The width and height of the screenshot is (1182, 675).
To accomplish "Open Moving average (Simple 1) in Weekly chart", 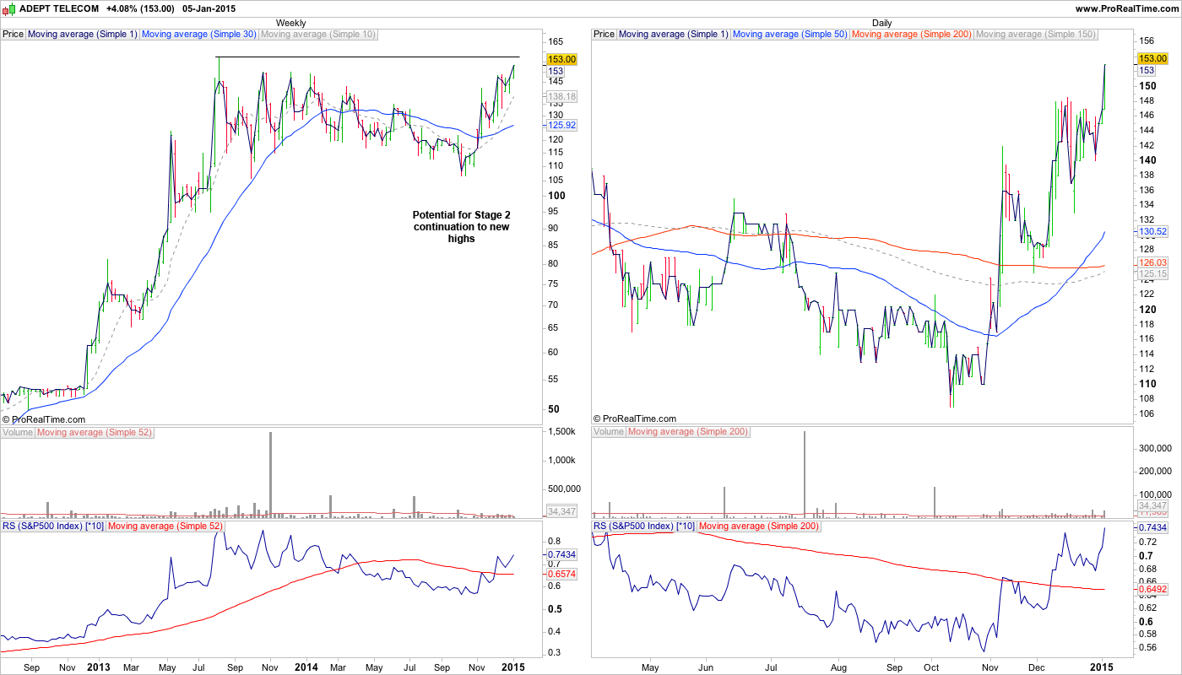I will [x=82, y=35].
